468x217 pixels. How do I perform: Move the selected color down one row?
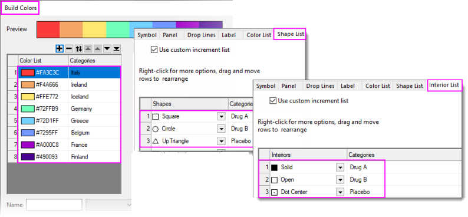tap(107, 48)
